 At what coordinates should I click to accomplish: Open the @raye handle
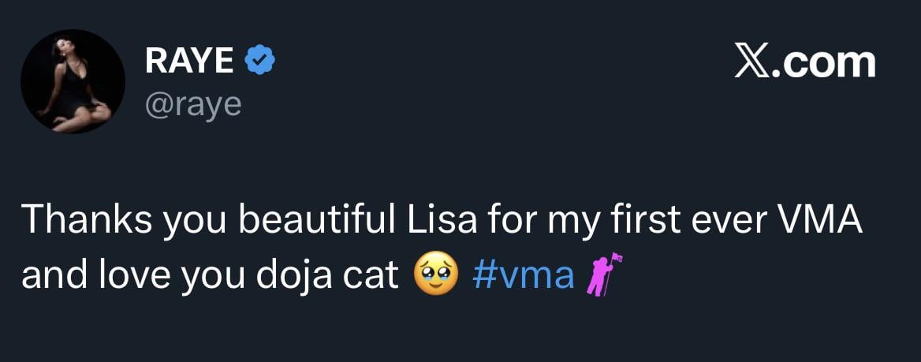(192, 103)
